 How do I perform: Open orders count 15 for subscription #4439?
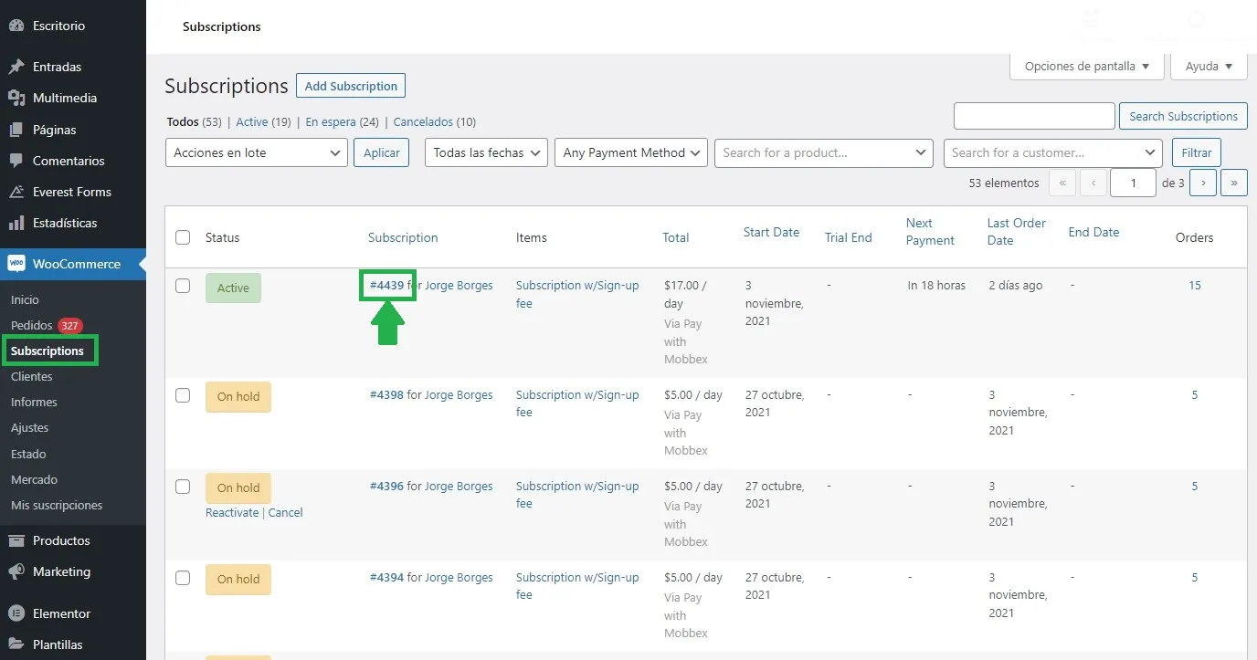tap(1195, 286)
